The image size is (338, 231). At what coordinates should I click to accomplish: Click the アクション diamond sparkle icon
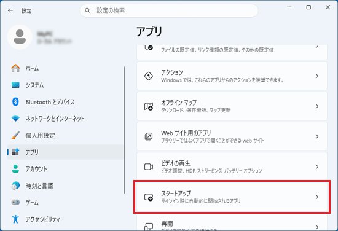tap(149, 76)
